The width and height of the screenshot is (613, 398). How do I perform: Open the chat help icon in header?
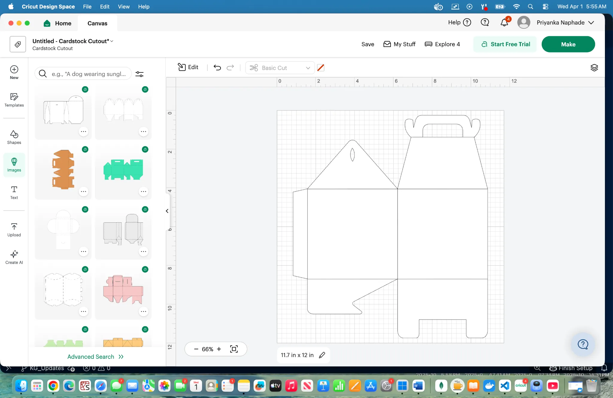coord(485,22)
